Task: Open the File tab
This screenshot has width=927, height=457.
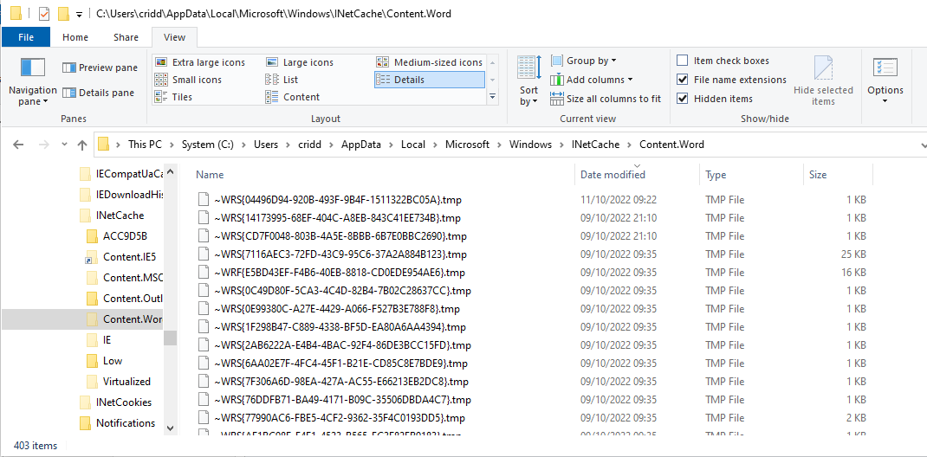Action: [26, 37]
